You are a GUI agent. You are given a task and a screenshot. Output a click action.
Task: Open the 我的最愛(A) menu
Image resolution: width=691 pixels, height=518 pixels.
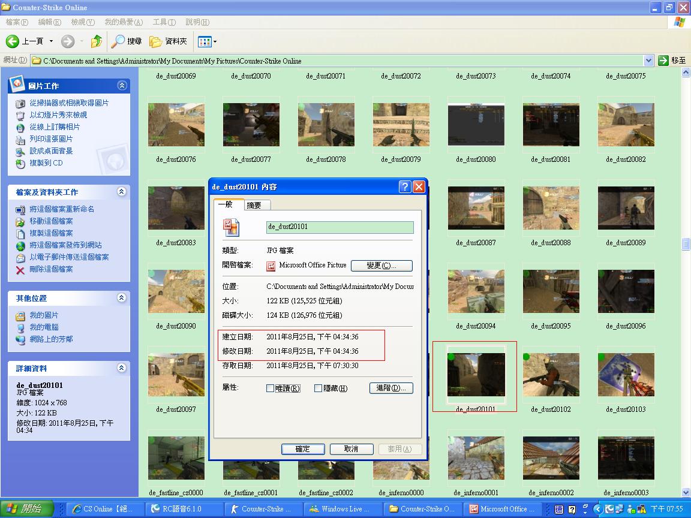124,22
